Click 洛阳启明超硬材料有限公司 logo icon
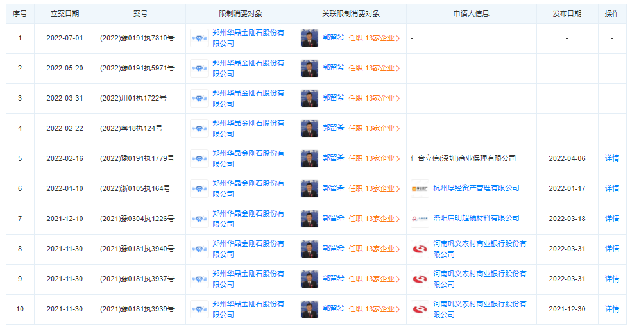Viewport: 630px width, 330px height. pos(420,219)
